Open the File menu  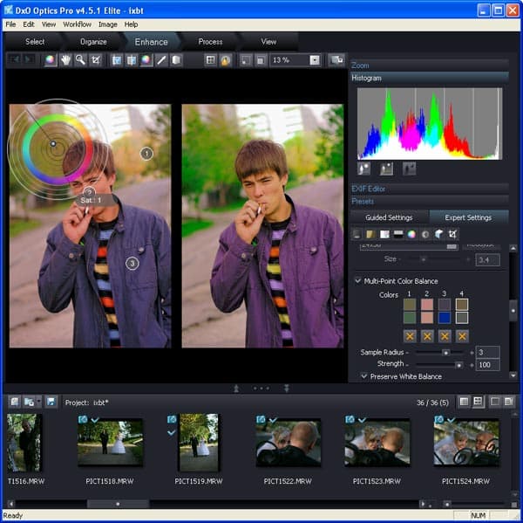click(x=10, y=24)
